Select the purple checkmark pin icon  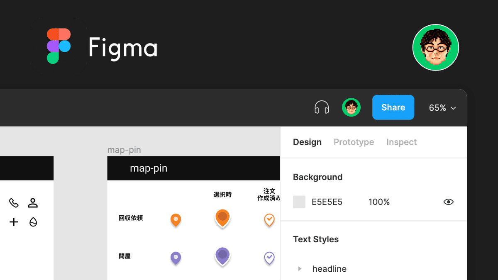[269, 258]
